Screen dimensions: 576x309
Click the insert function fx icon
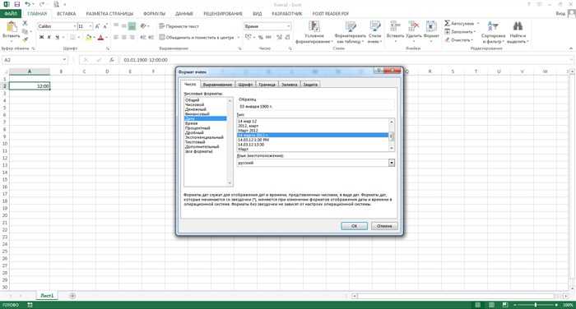point(112,60)
